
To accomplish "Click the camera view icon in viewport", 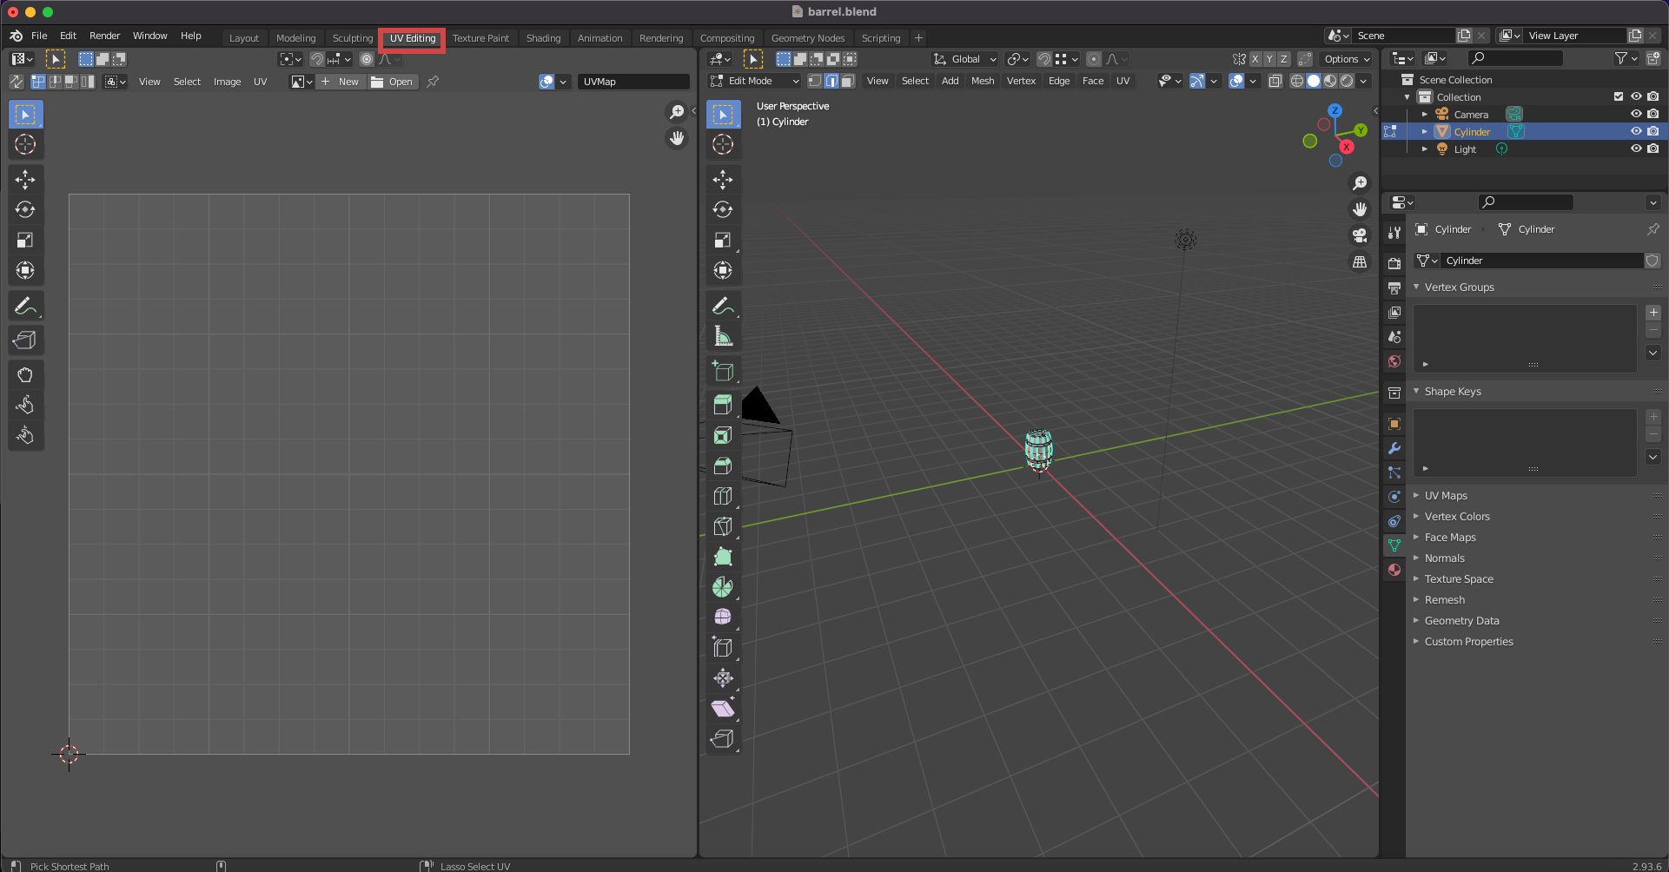I will [x=1360, y=235].
